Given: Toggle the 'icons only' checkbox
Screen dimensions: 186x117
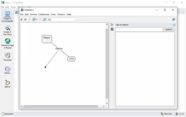Looking at the screenshot, I should pyautogui.click(x=3, y=114).
